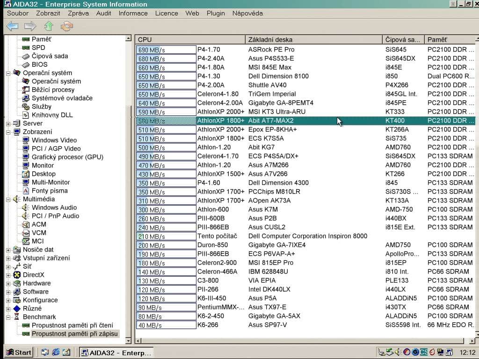The height and width of the screenshot is (359, 479).
Task: Click AIDA32 taskbar window button
Action: tap(116, 352)
